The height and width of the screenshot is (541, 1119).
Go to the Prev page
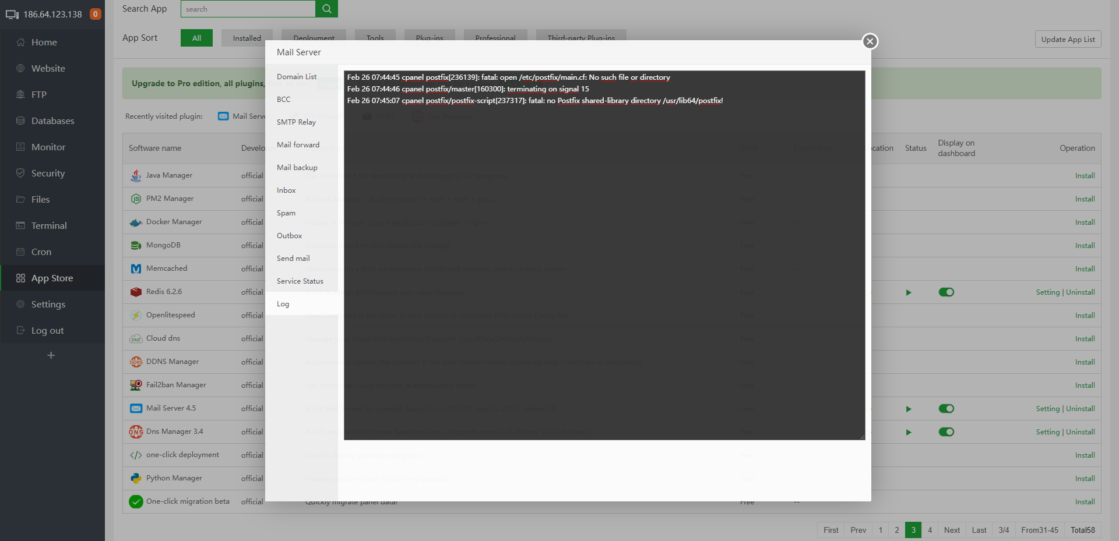tap(858, 530)
